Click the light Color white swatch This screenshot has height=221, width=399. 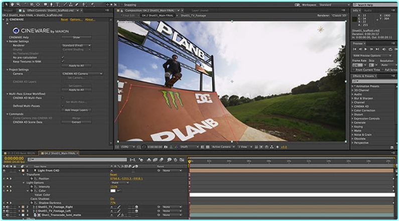click(113, 191)
